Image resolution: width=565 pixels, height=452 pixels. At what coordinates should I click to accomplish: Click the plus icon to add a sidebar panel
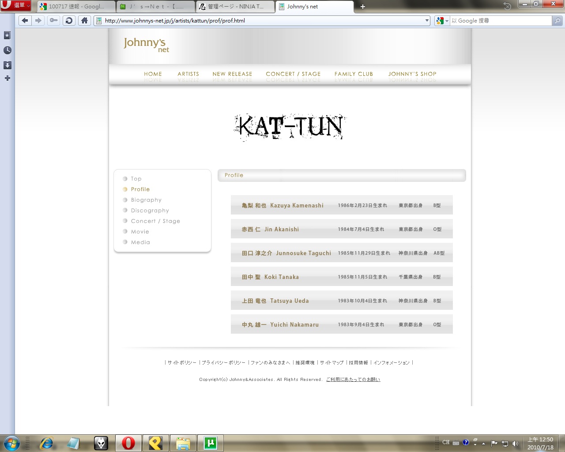7,78
